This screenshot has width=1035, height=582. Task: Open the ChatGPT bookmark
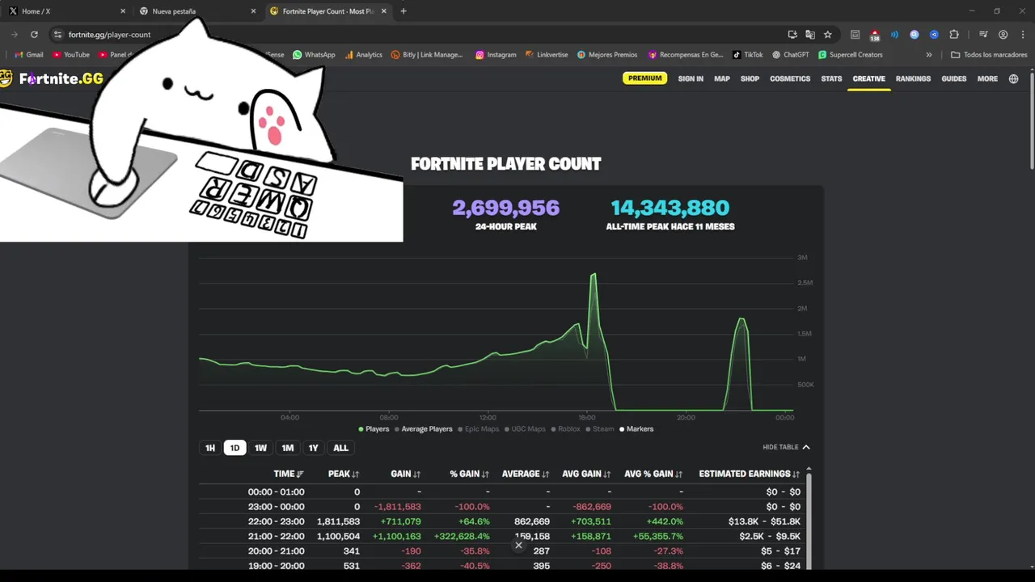click(x=790, y=55)
